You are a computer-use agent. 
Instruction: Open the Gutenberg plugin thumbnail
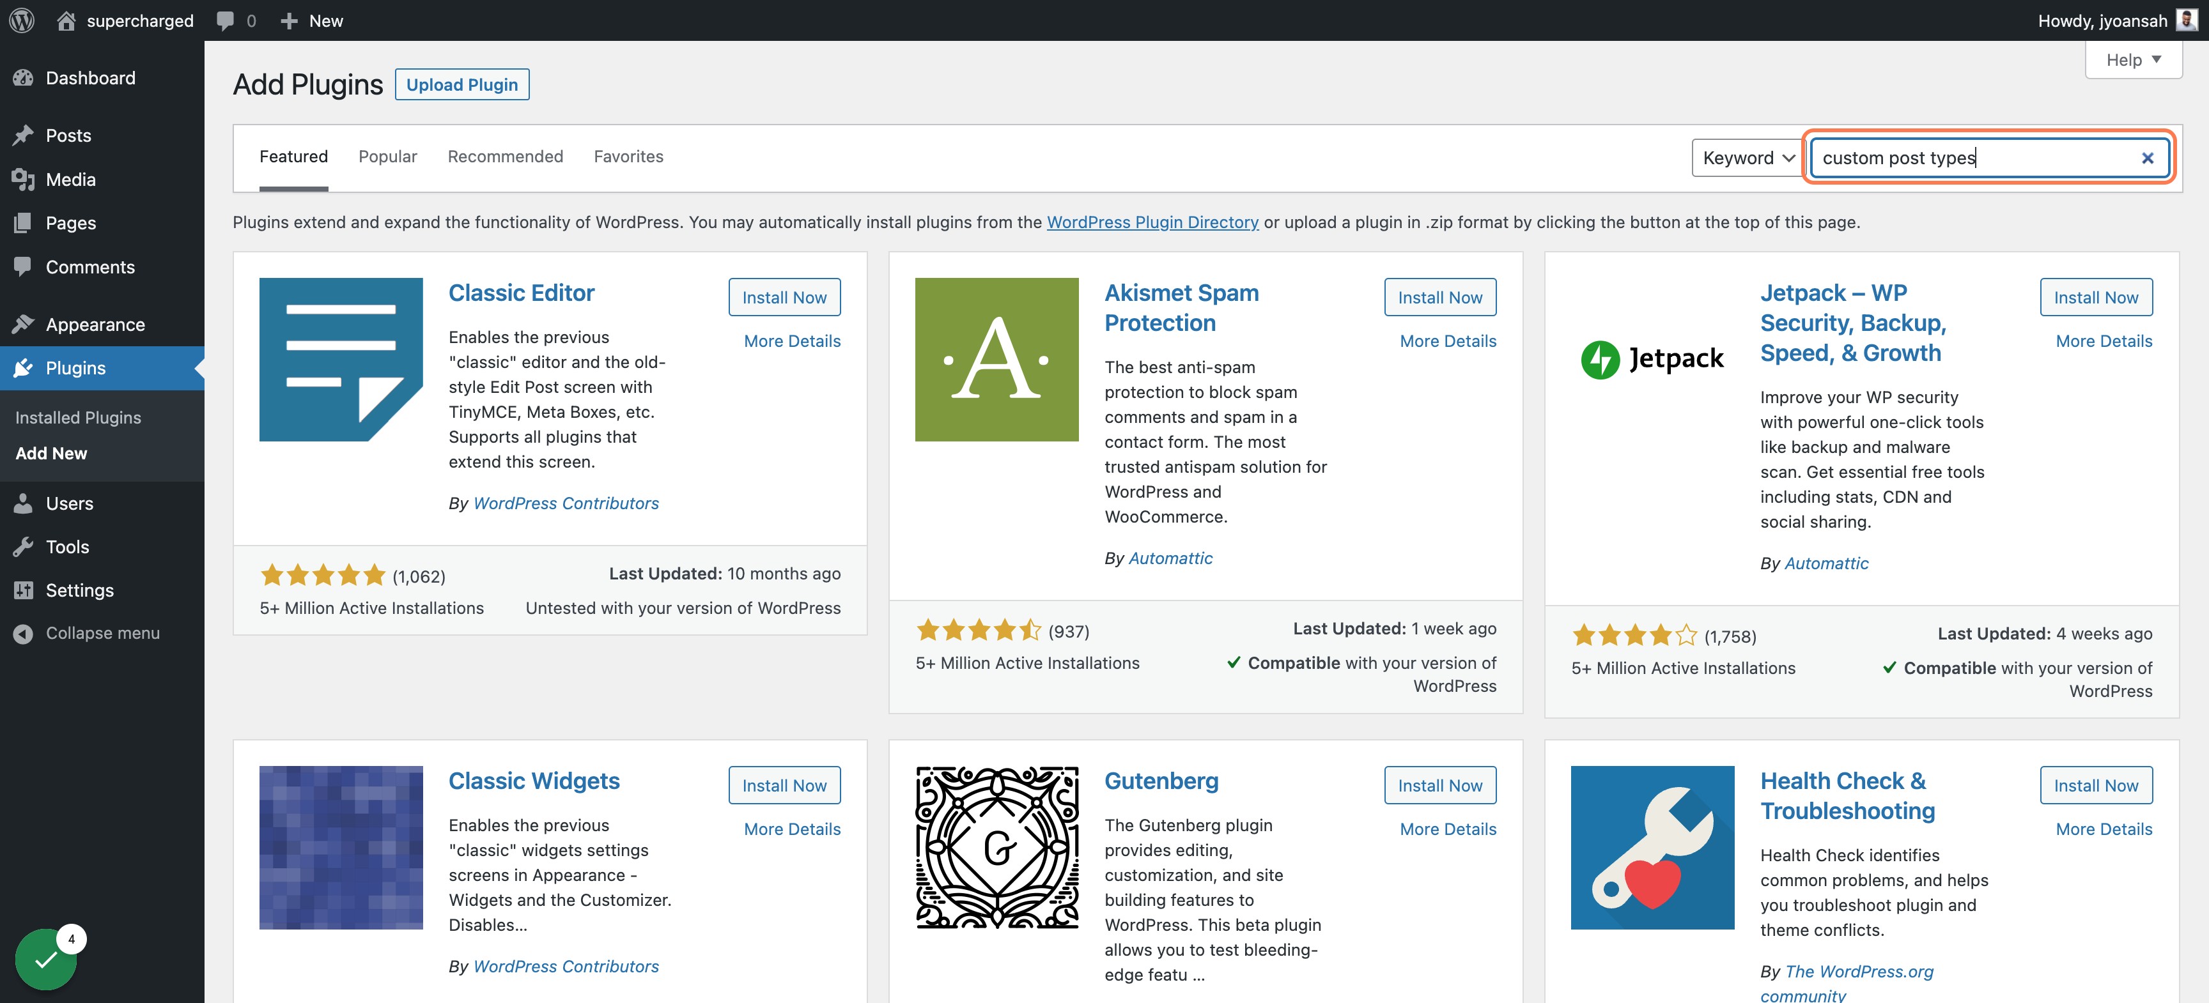996,847
